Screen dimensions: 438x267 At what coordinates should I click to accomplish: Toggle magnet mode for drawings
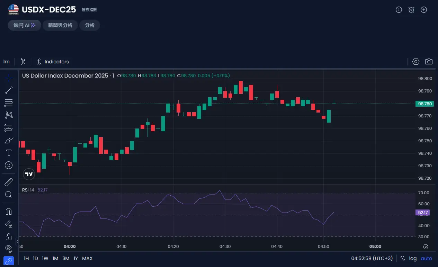(x=9, y=212)
